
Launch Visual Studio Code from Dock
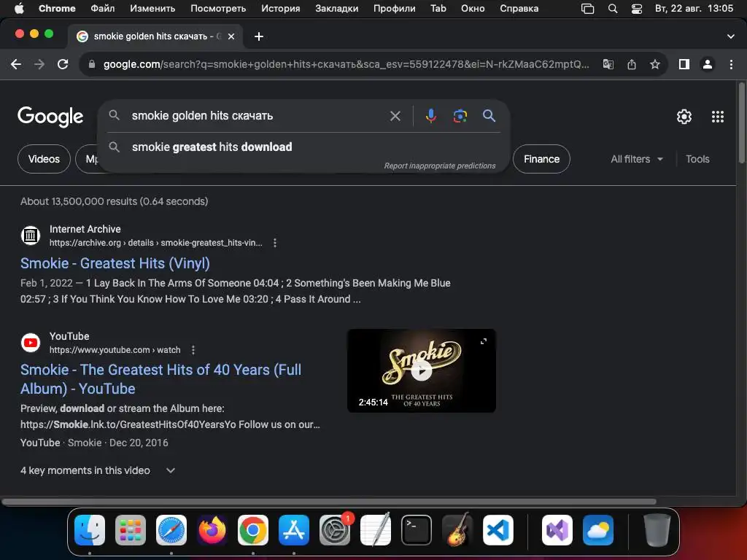click(498, 530)
